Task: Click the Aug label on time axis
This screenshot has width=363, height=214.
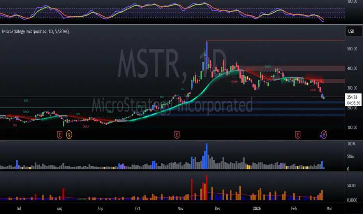Action: [60, 209]
